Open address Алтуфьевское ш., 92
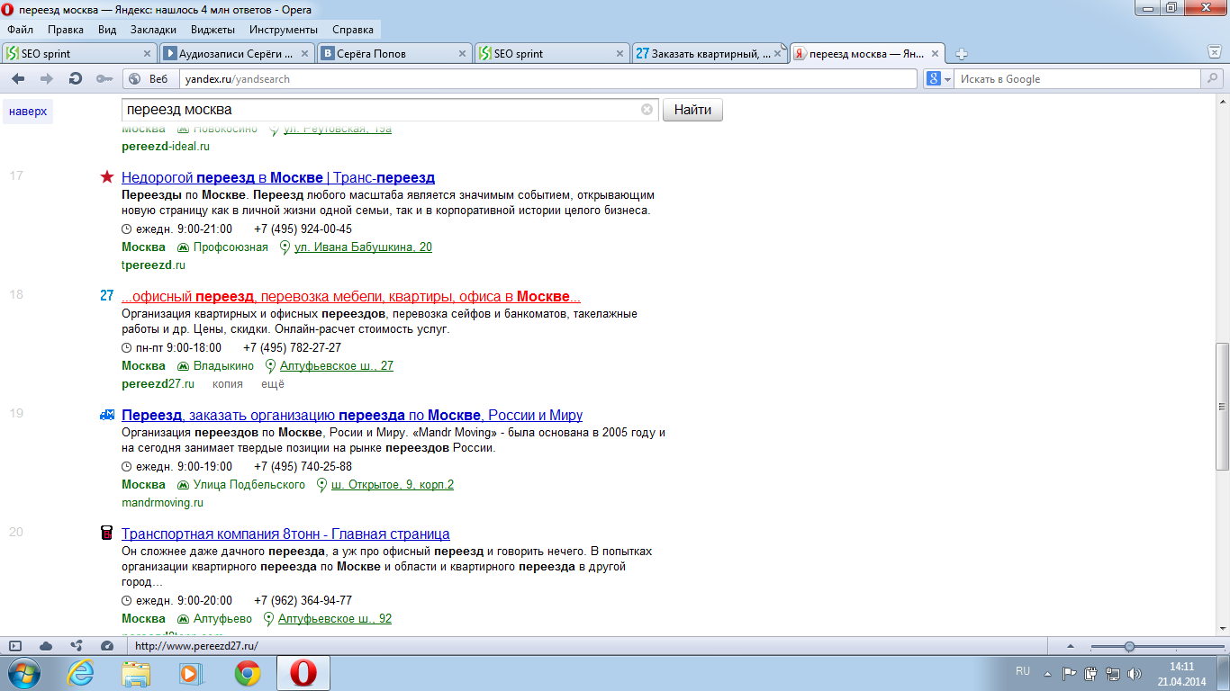Image resolution: width=1230 pixels, height=691 pixels. pyautogui.click(x=335, y=618)
